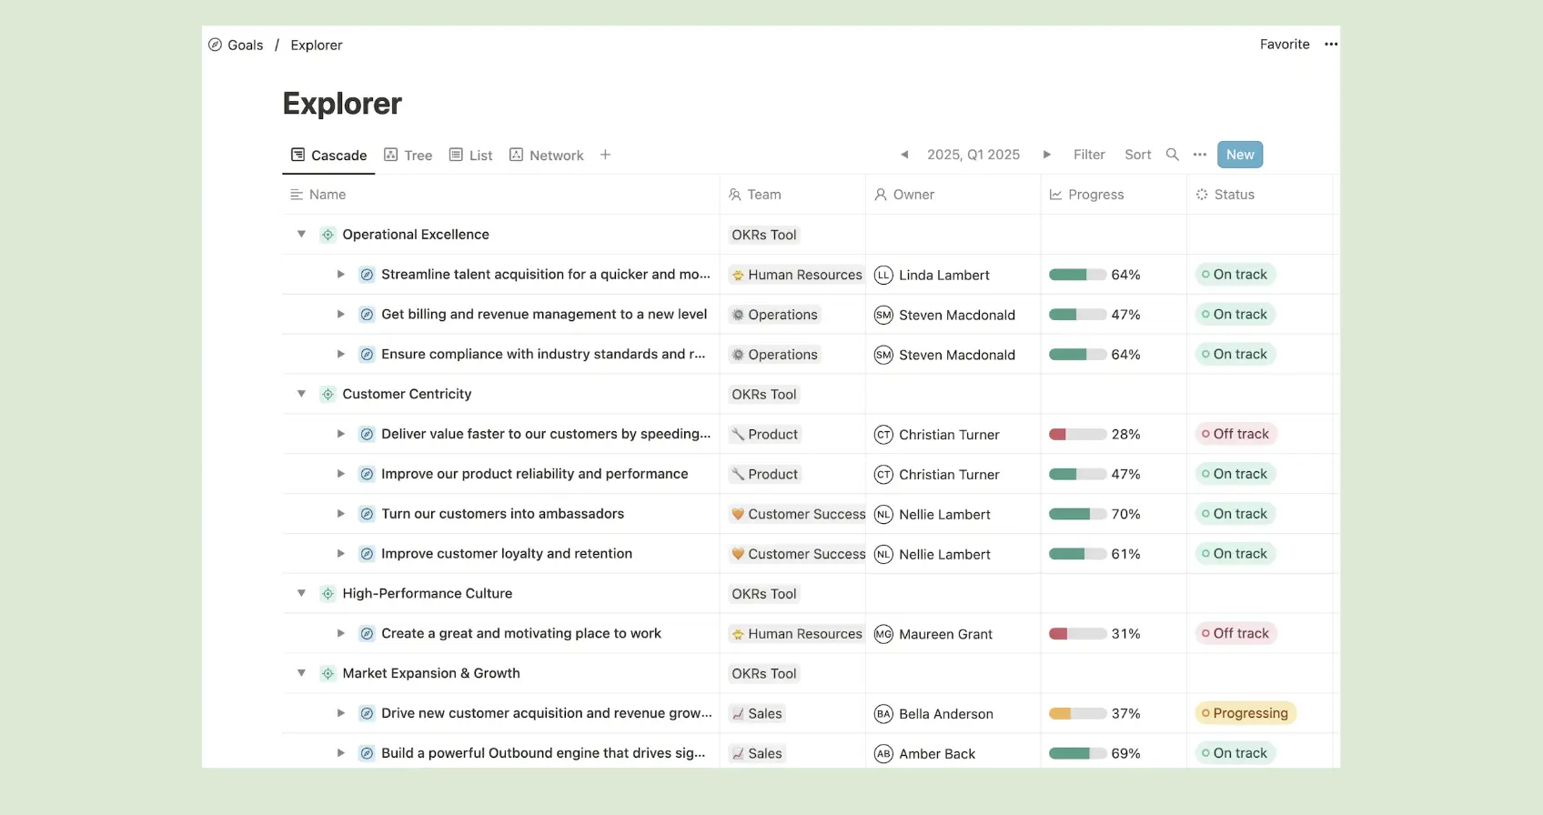Open view options ellipsis next to New
1543x815 pixels.
[x=1200, y=155]
